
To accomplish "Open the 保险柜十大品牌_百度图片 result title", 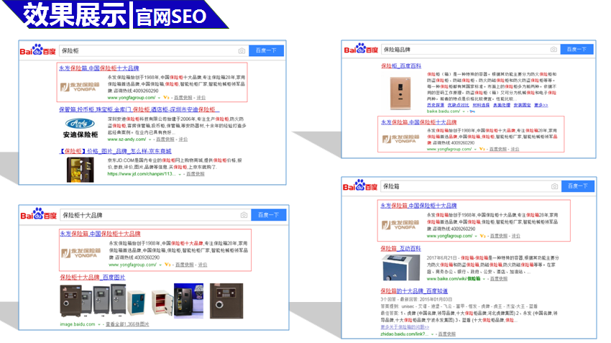I will click(x=92, y=277).
